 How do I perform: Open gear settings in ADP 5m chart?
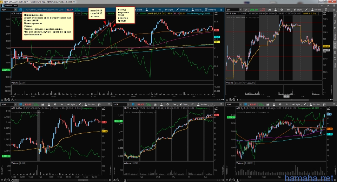point(55,104)
